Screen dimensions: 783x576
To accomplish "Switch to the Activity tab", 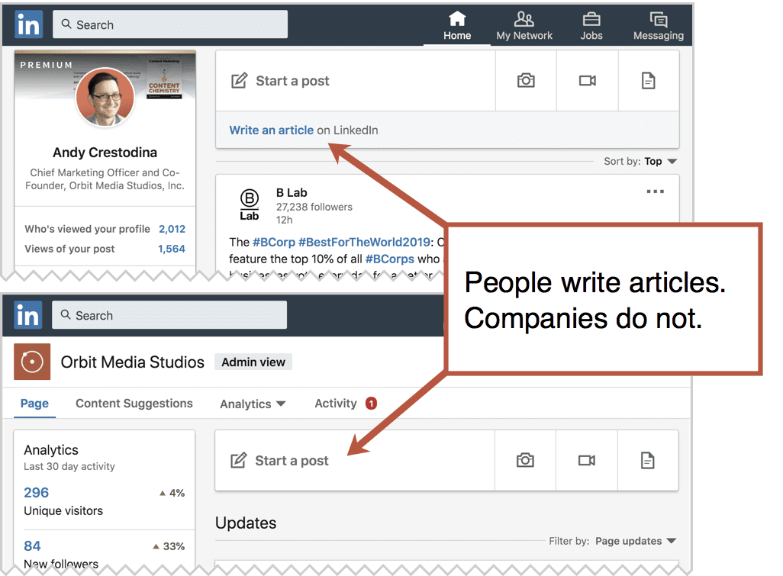I will coord(336,404).
